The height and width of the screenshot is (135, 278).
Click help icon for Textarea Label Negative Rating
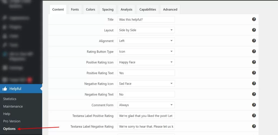[254, 126]
